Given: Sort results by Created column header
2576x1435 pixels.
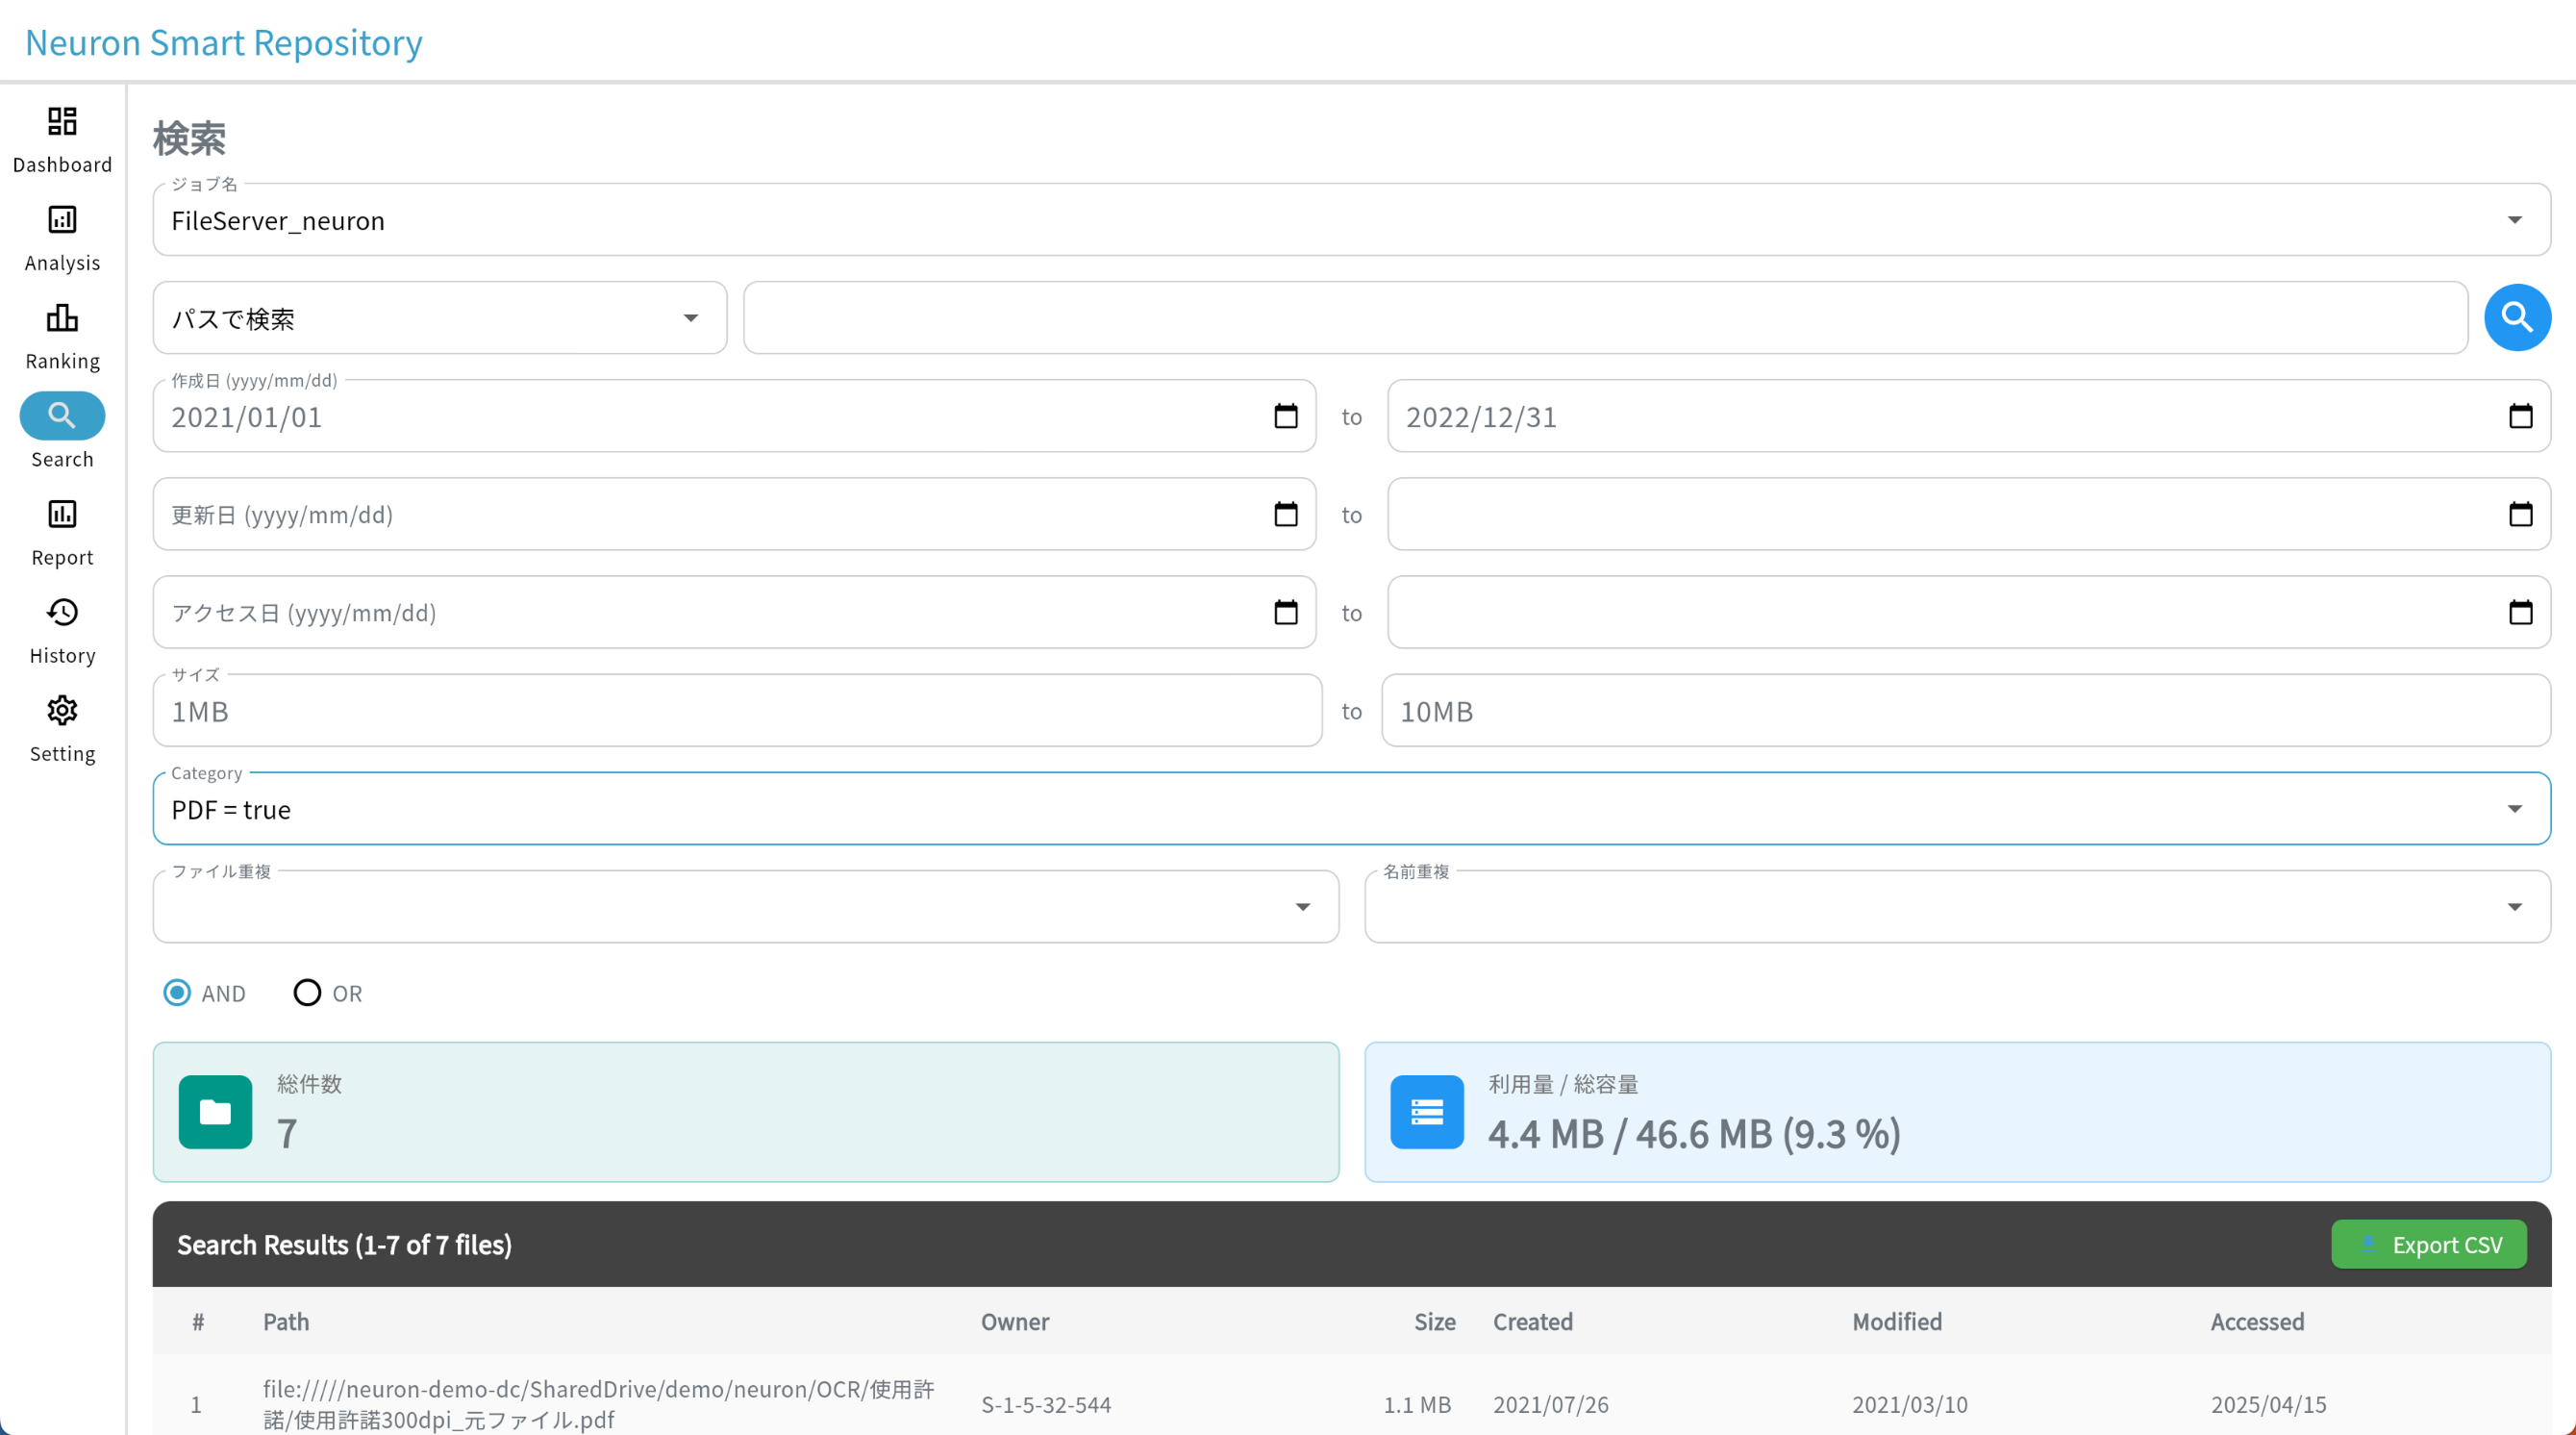Looking at the screenshot, I should (x=1533, y=1321).
